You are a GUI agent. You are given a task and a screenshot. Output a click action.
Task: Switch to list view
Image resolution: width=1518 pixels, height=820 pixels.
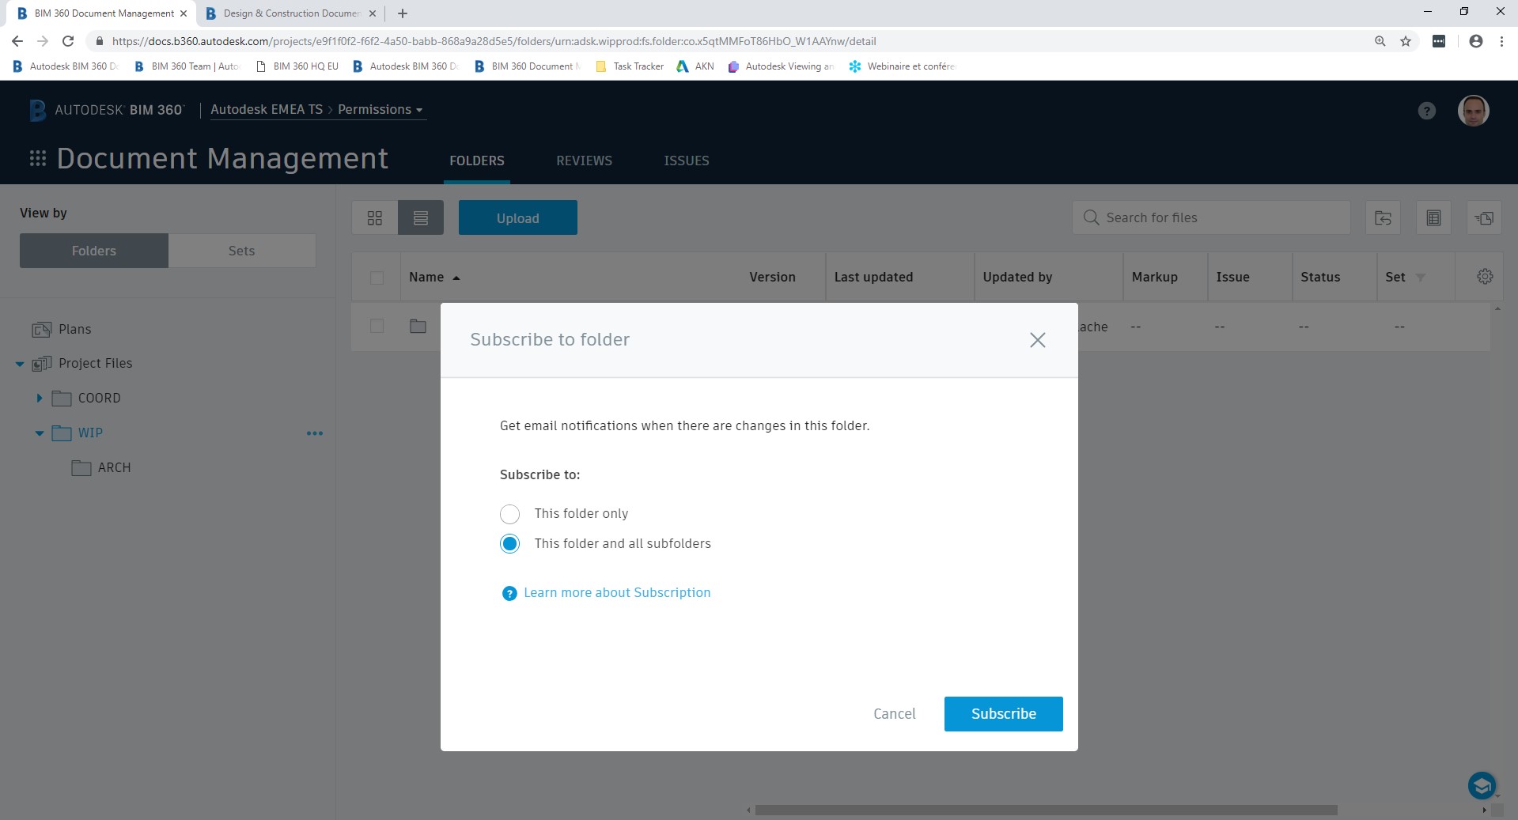420,217
